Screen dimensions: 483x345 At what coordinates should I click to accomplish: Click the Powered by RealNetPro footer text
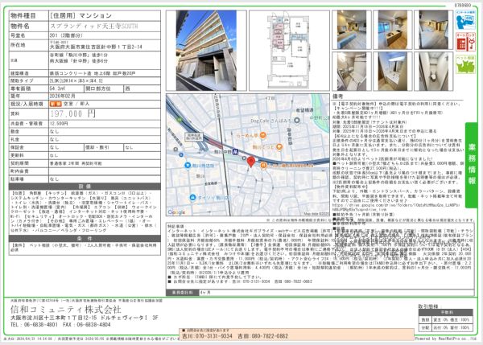click(x=445, y=339)
